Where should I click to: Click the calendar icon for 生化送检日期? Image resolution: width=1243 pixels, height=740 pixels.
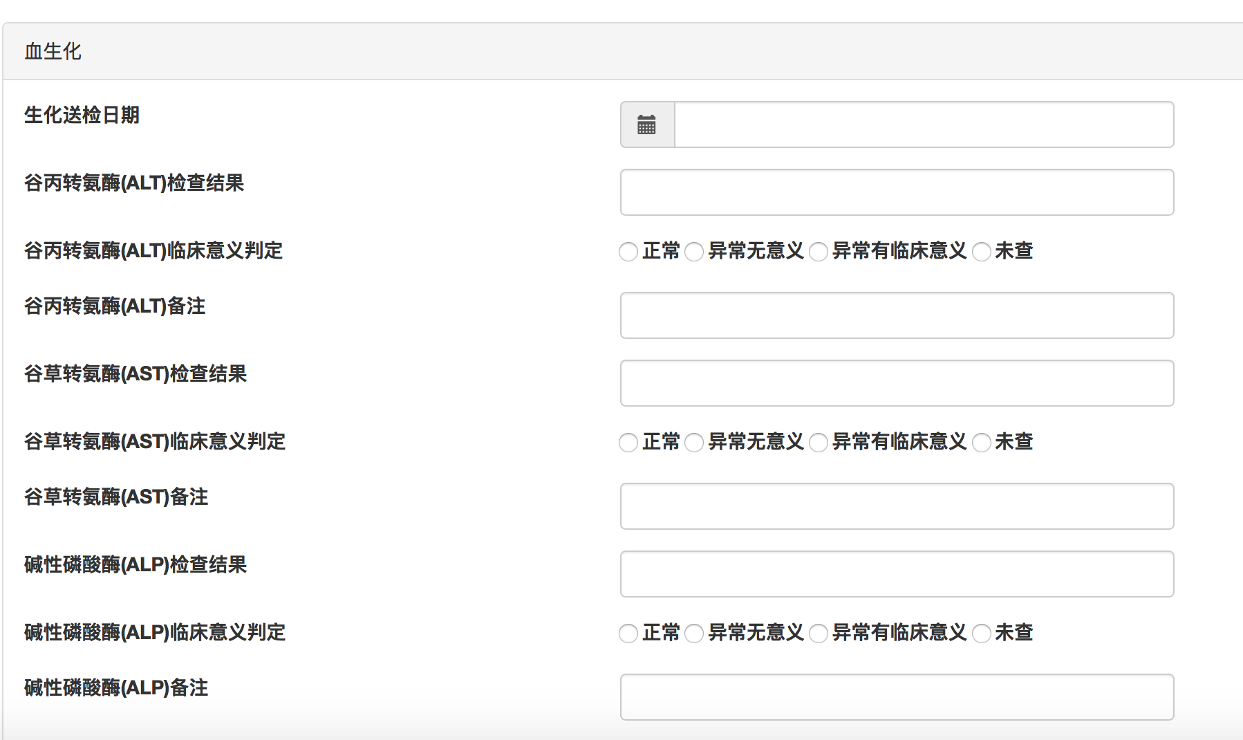(647, 125)
